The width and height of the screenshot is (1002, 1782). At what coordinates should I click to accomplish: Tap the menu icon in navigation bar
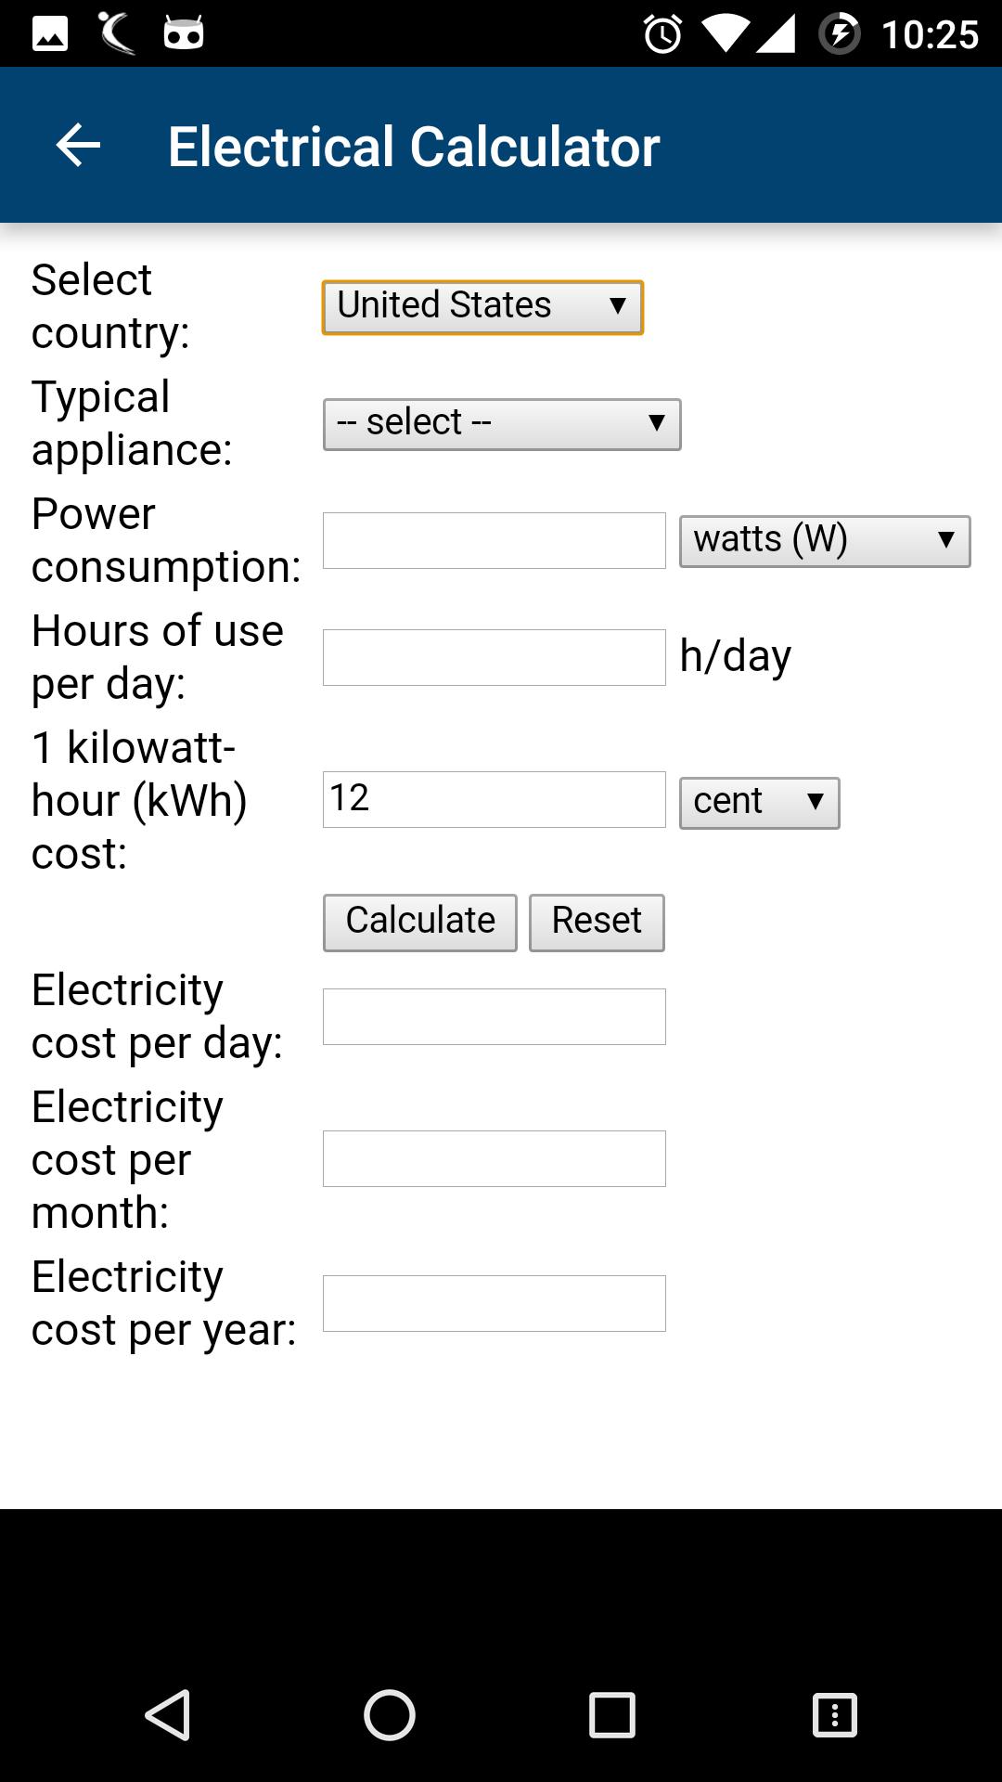[835, 1714]
